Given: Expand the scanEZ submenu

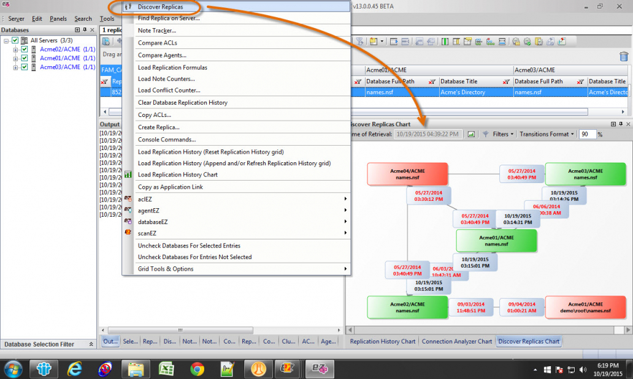Looking at the screenshot, I should click(x=236, y=233).
